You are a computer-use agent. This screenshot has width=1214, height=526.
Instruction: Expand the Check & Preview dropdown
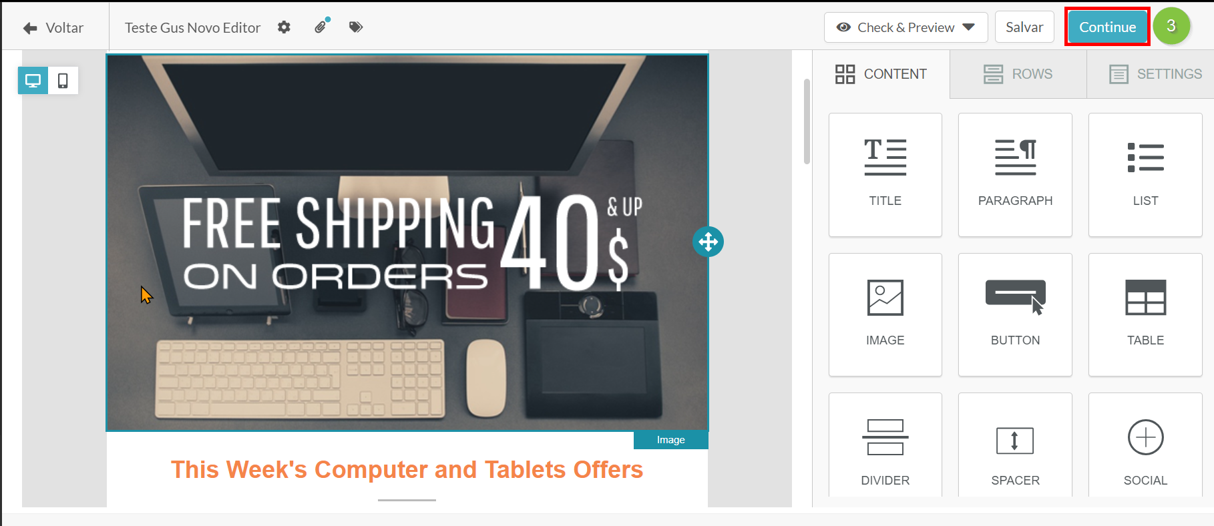tap(905, 27)
